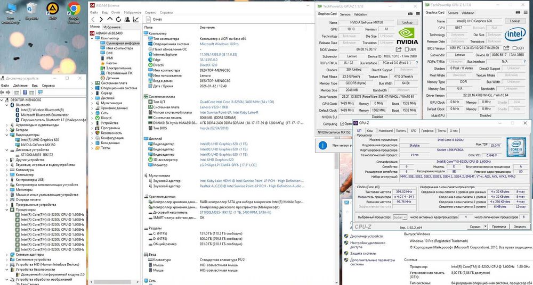This screenshot has height=285, width=533.
Task: Open AMP shortcut on the desktop
Action: 52,12
